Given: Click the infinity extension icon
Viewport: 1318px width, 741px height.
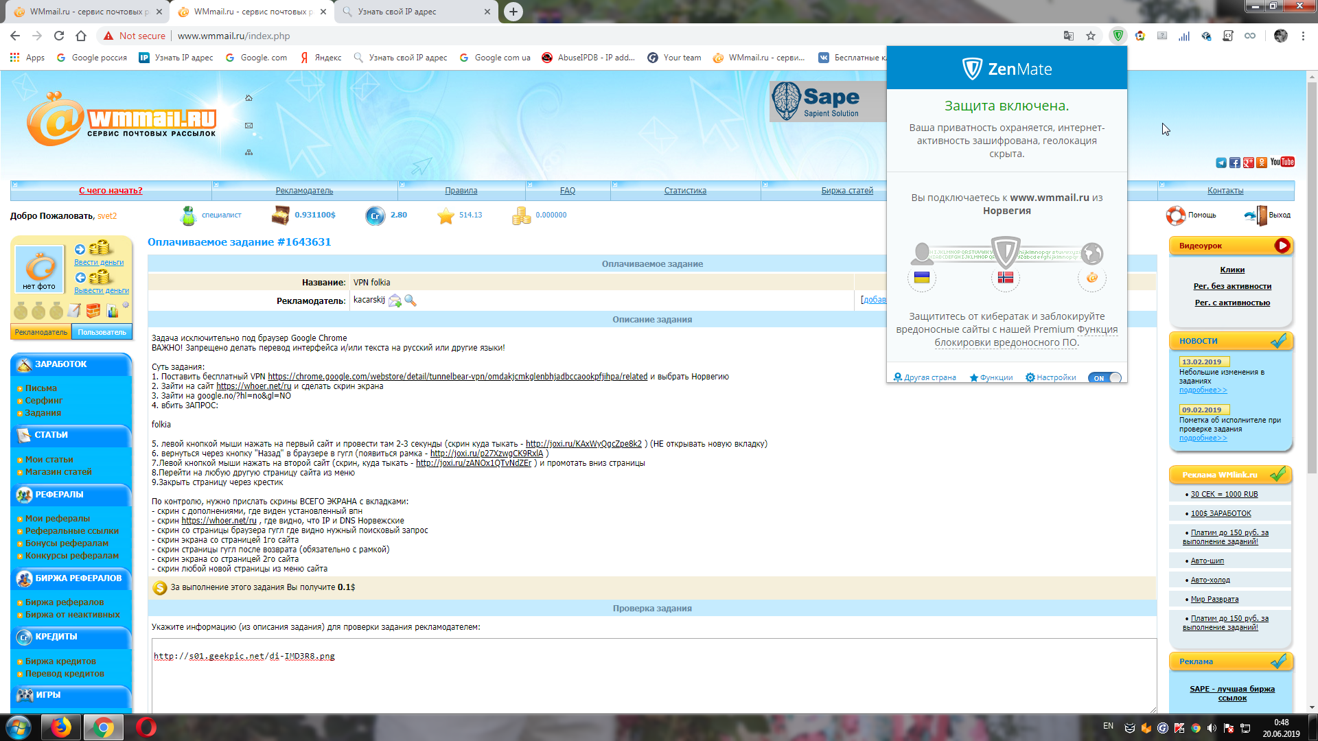Looking at the screenshot, I should (x=1250, y=36).
